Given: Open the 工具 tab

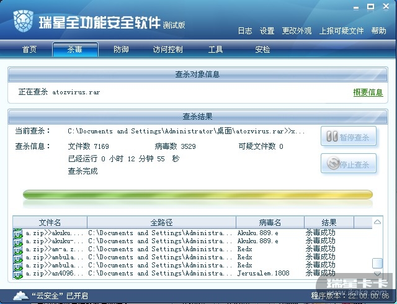Looking at the screenshot, I should point(215,49).
